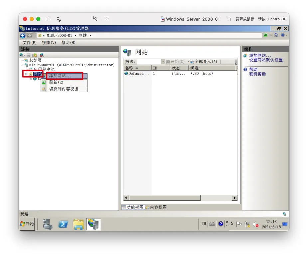The width and height of the screenshot is (308, 256).
Task: Click the delete connection icon in 连接 toolbar
Action: (x=42, y=55)
